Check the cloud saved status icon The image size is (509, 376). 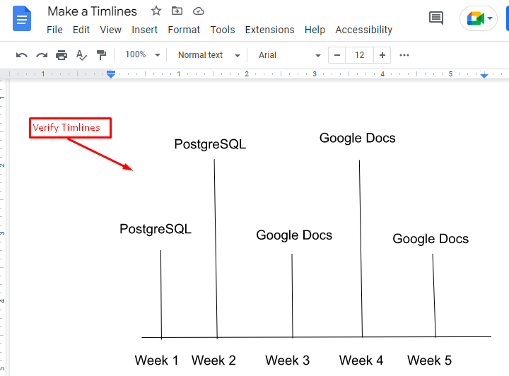(199, 11)
